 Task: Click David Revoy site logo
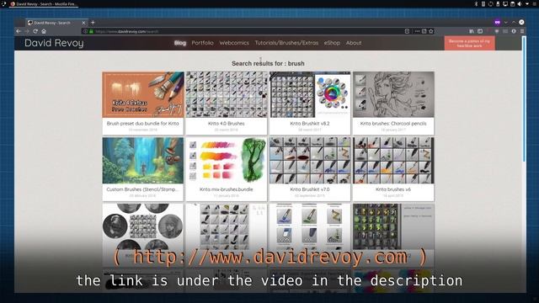pos(54,43)
